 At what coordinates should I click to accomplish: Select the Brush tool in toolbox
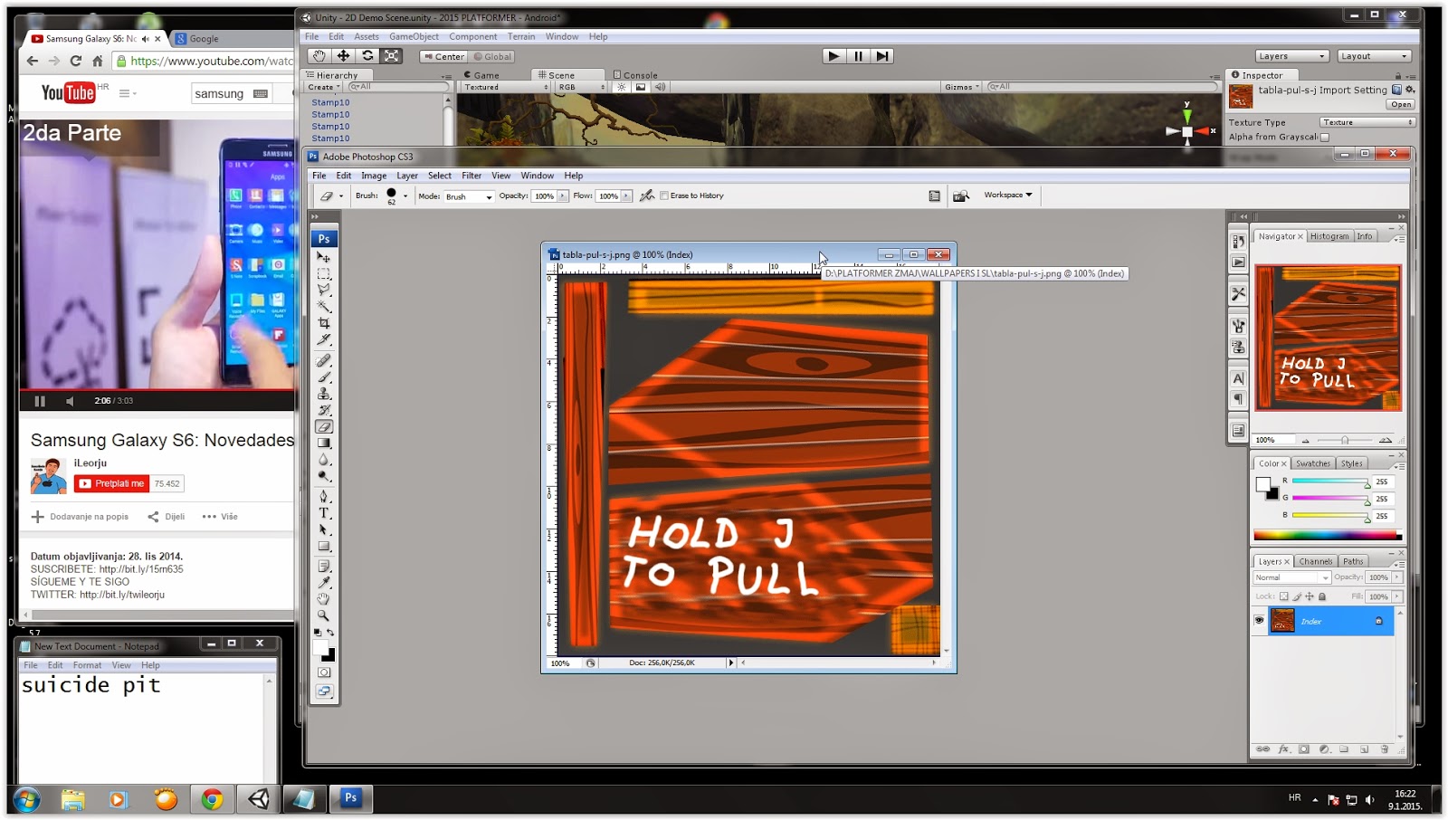324,377
